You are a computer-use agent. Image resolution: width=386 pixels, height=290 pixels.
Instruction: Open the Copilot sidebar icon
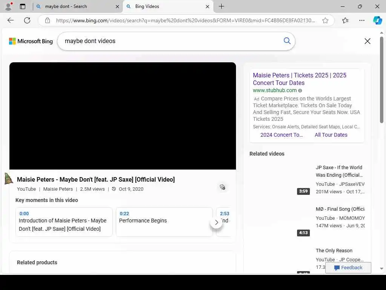[x=377, y=20]
